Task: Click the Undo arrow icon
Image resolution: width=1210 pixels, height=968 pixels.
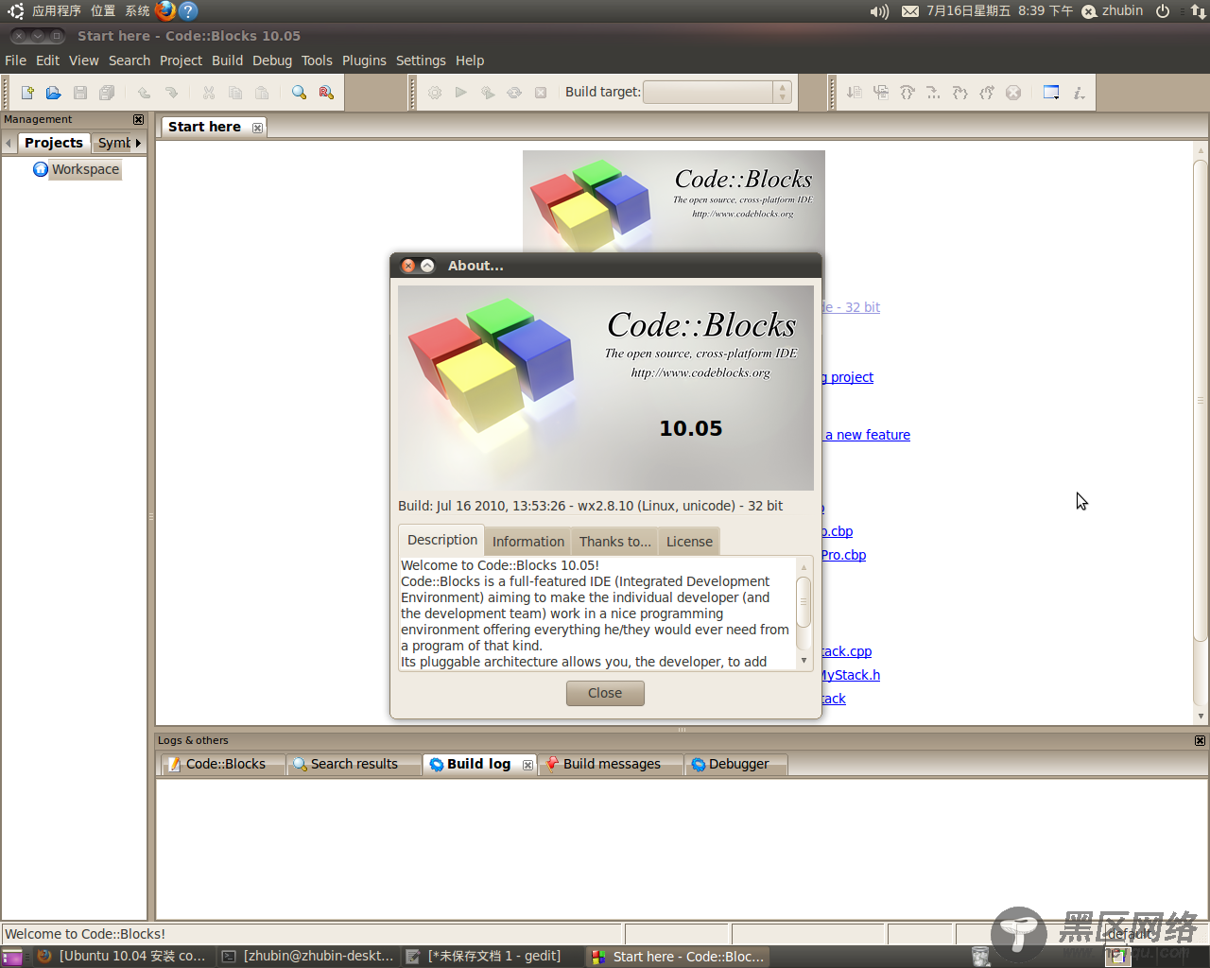Action: click(x=144, y=93)
